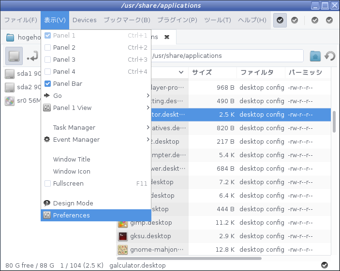
Task: Toggle the second panel checkmark toolbar icon
Action: [294, 20]
